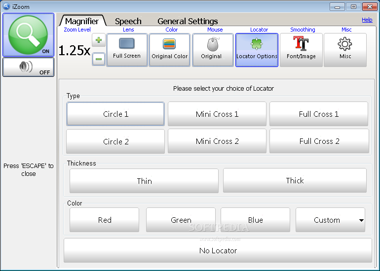Set locator thickness to Thin
Image resolution: width=380 pixels, height=271 pixels.
[x=144, y=181]
